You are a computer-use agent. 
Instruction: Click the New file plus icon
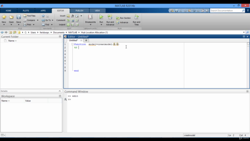pyautogui.click(x=4, y=17)
